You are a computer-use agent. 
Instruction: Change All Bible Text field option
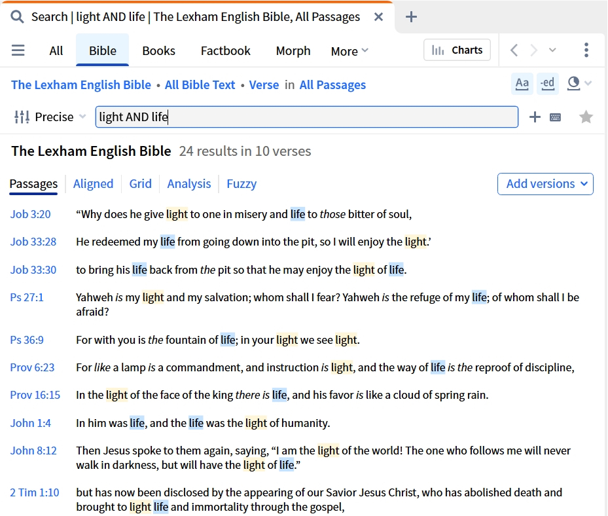(x=200, y=85)
